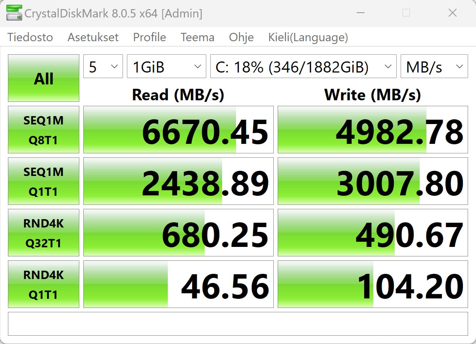
Task: Open the Asetukset menu
Action: (93, 38)
